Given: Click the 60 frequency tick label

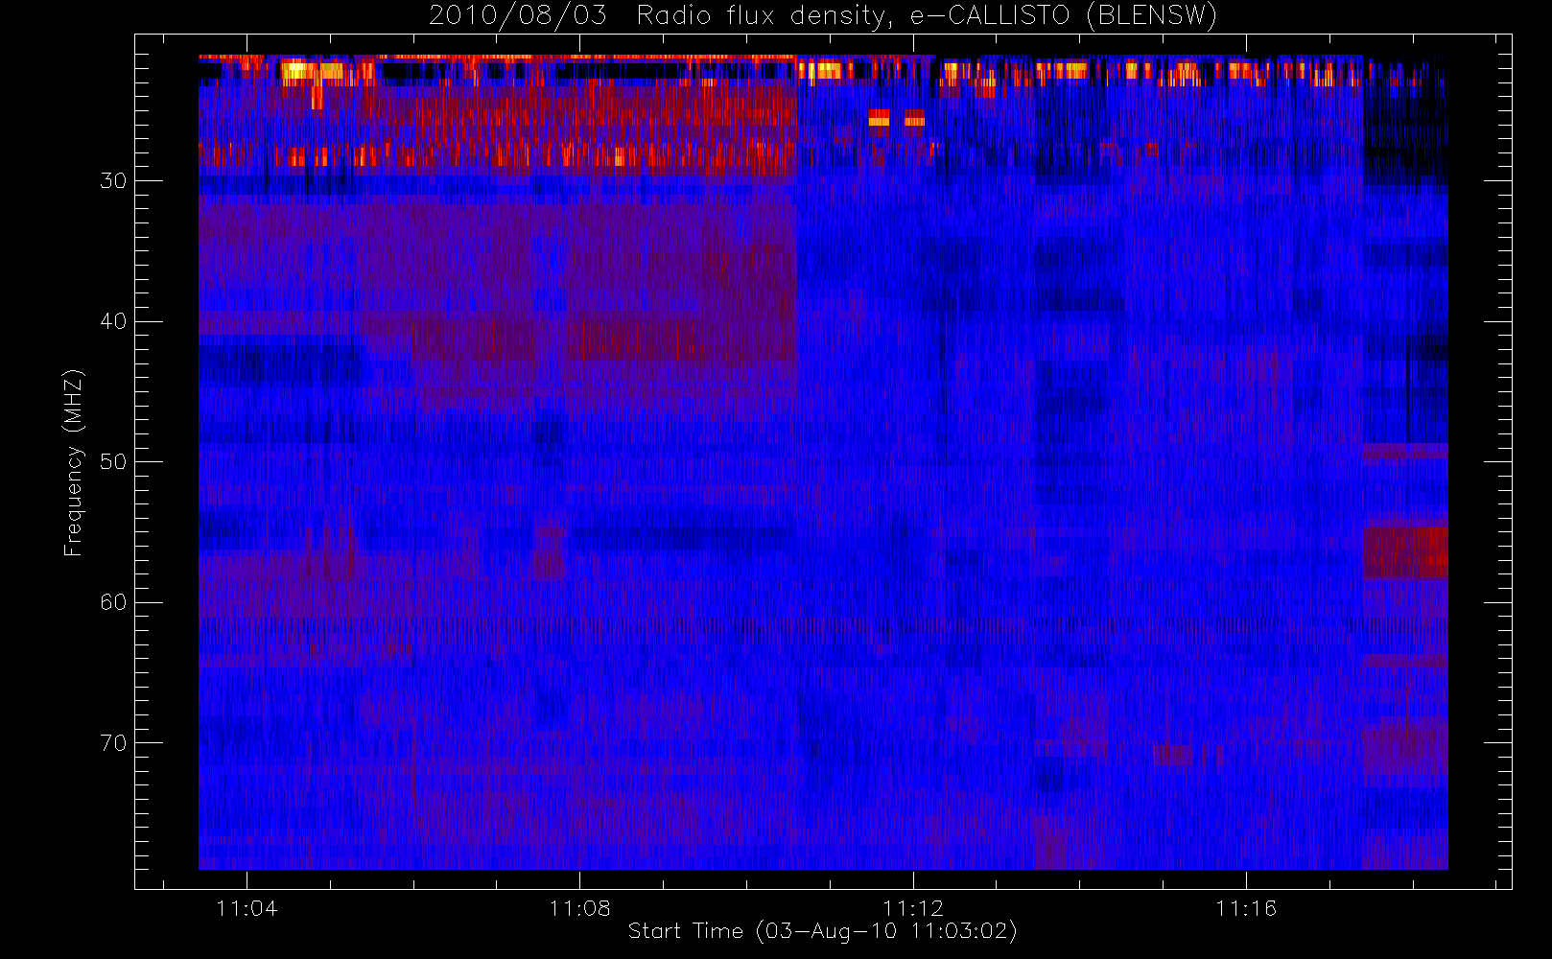Looking at the screenshot, I should point(113,602).
